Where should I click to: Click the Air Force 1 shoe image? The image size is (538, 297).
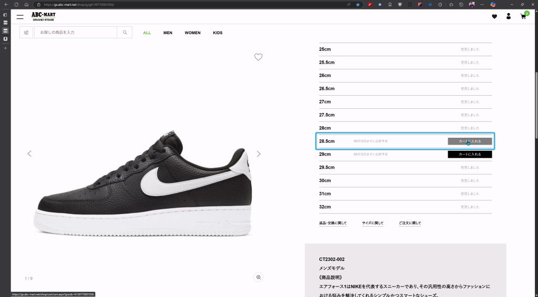tap(143, 183)
